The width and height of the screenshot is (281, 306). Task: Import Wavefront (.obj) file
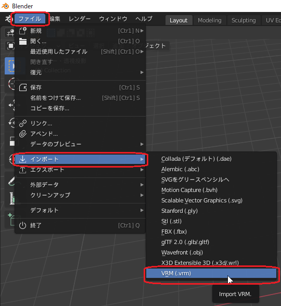click(211, 252)
